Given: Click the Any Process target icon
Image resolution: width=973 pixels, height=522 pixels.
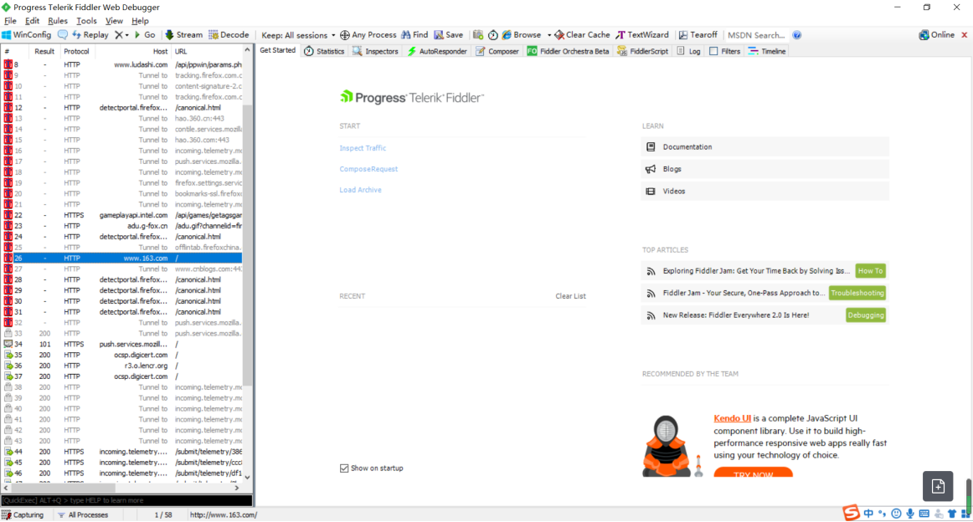Looking at the screenshot, I should tap(345, 35).
